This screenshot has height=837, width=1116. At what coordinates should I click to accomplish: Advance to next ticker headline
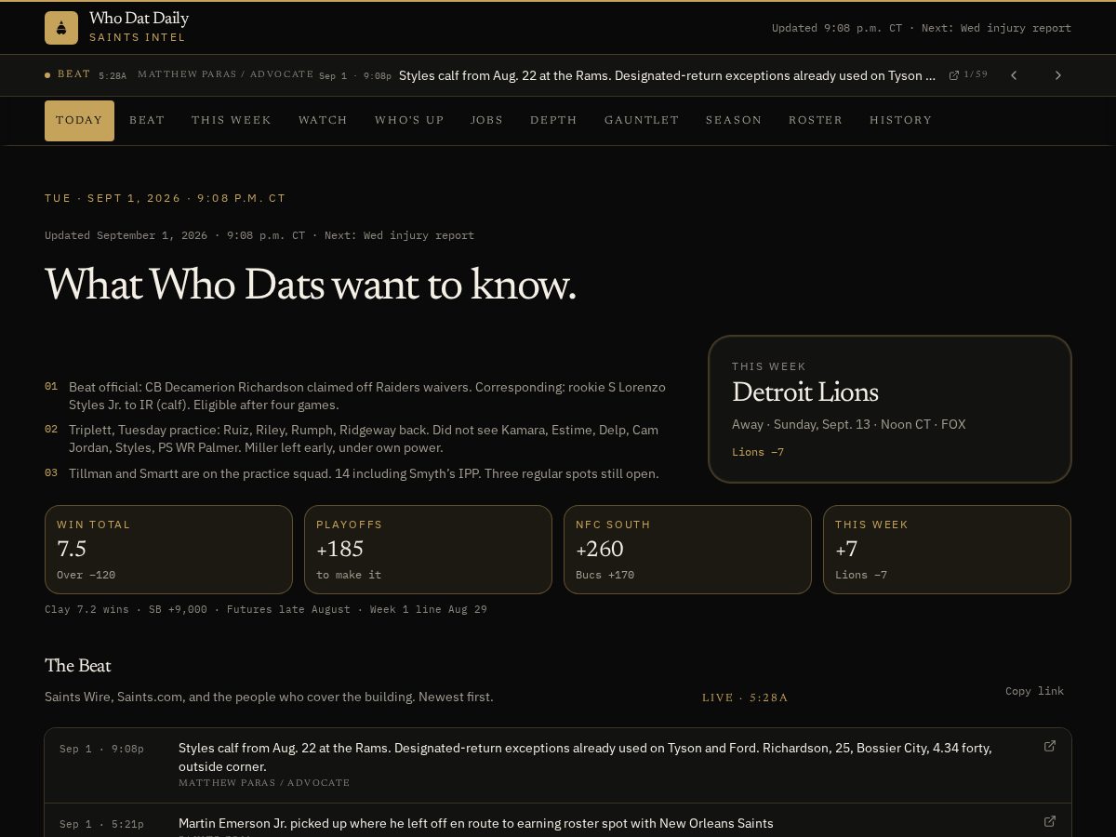[x=1057, y=75]
